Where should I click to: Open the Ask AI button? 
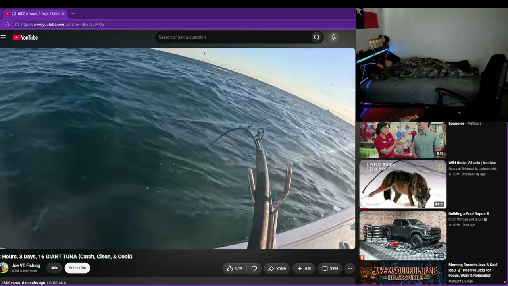click(x=304, y=269)
